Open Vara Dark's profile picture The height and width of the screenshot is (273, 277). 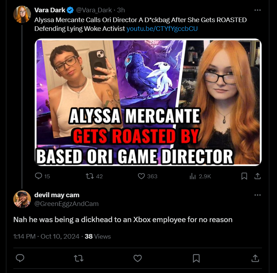(x=22, y=14)
